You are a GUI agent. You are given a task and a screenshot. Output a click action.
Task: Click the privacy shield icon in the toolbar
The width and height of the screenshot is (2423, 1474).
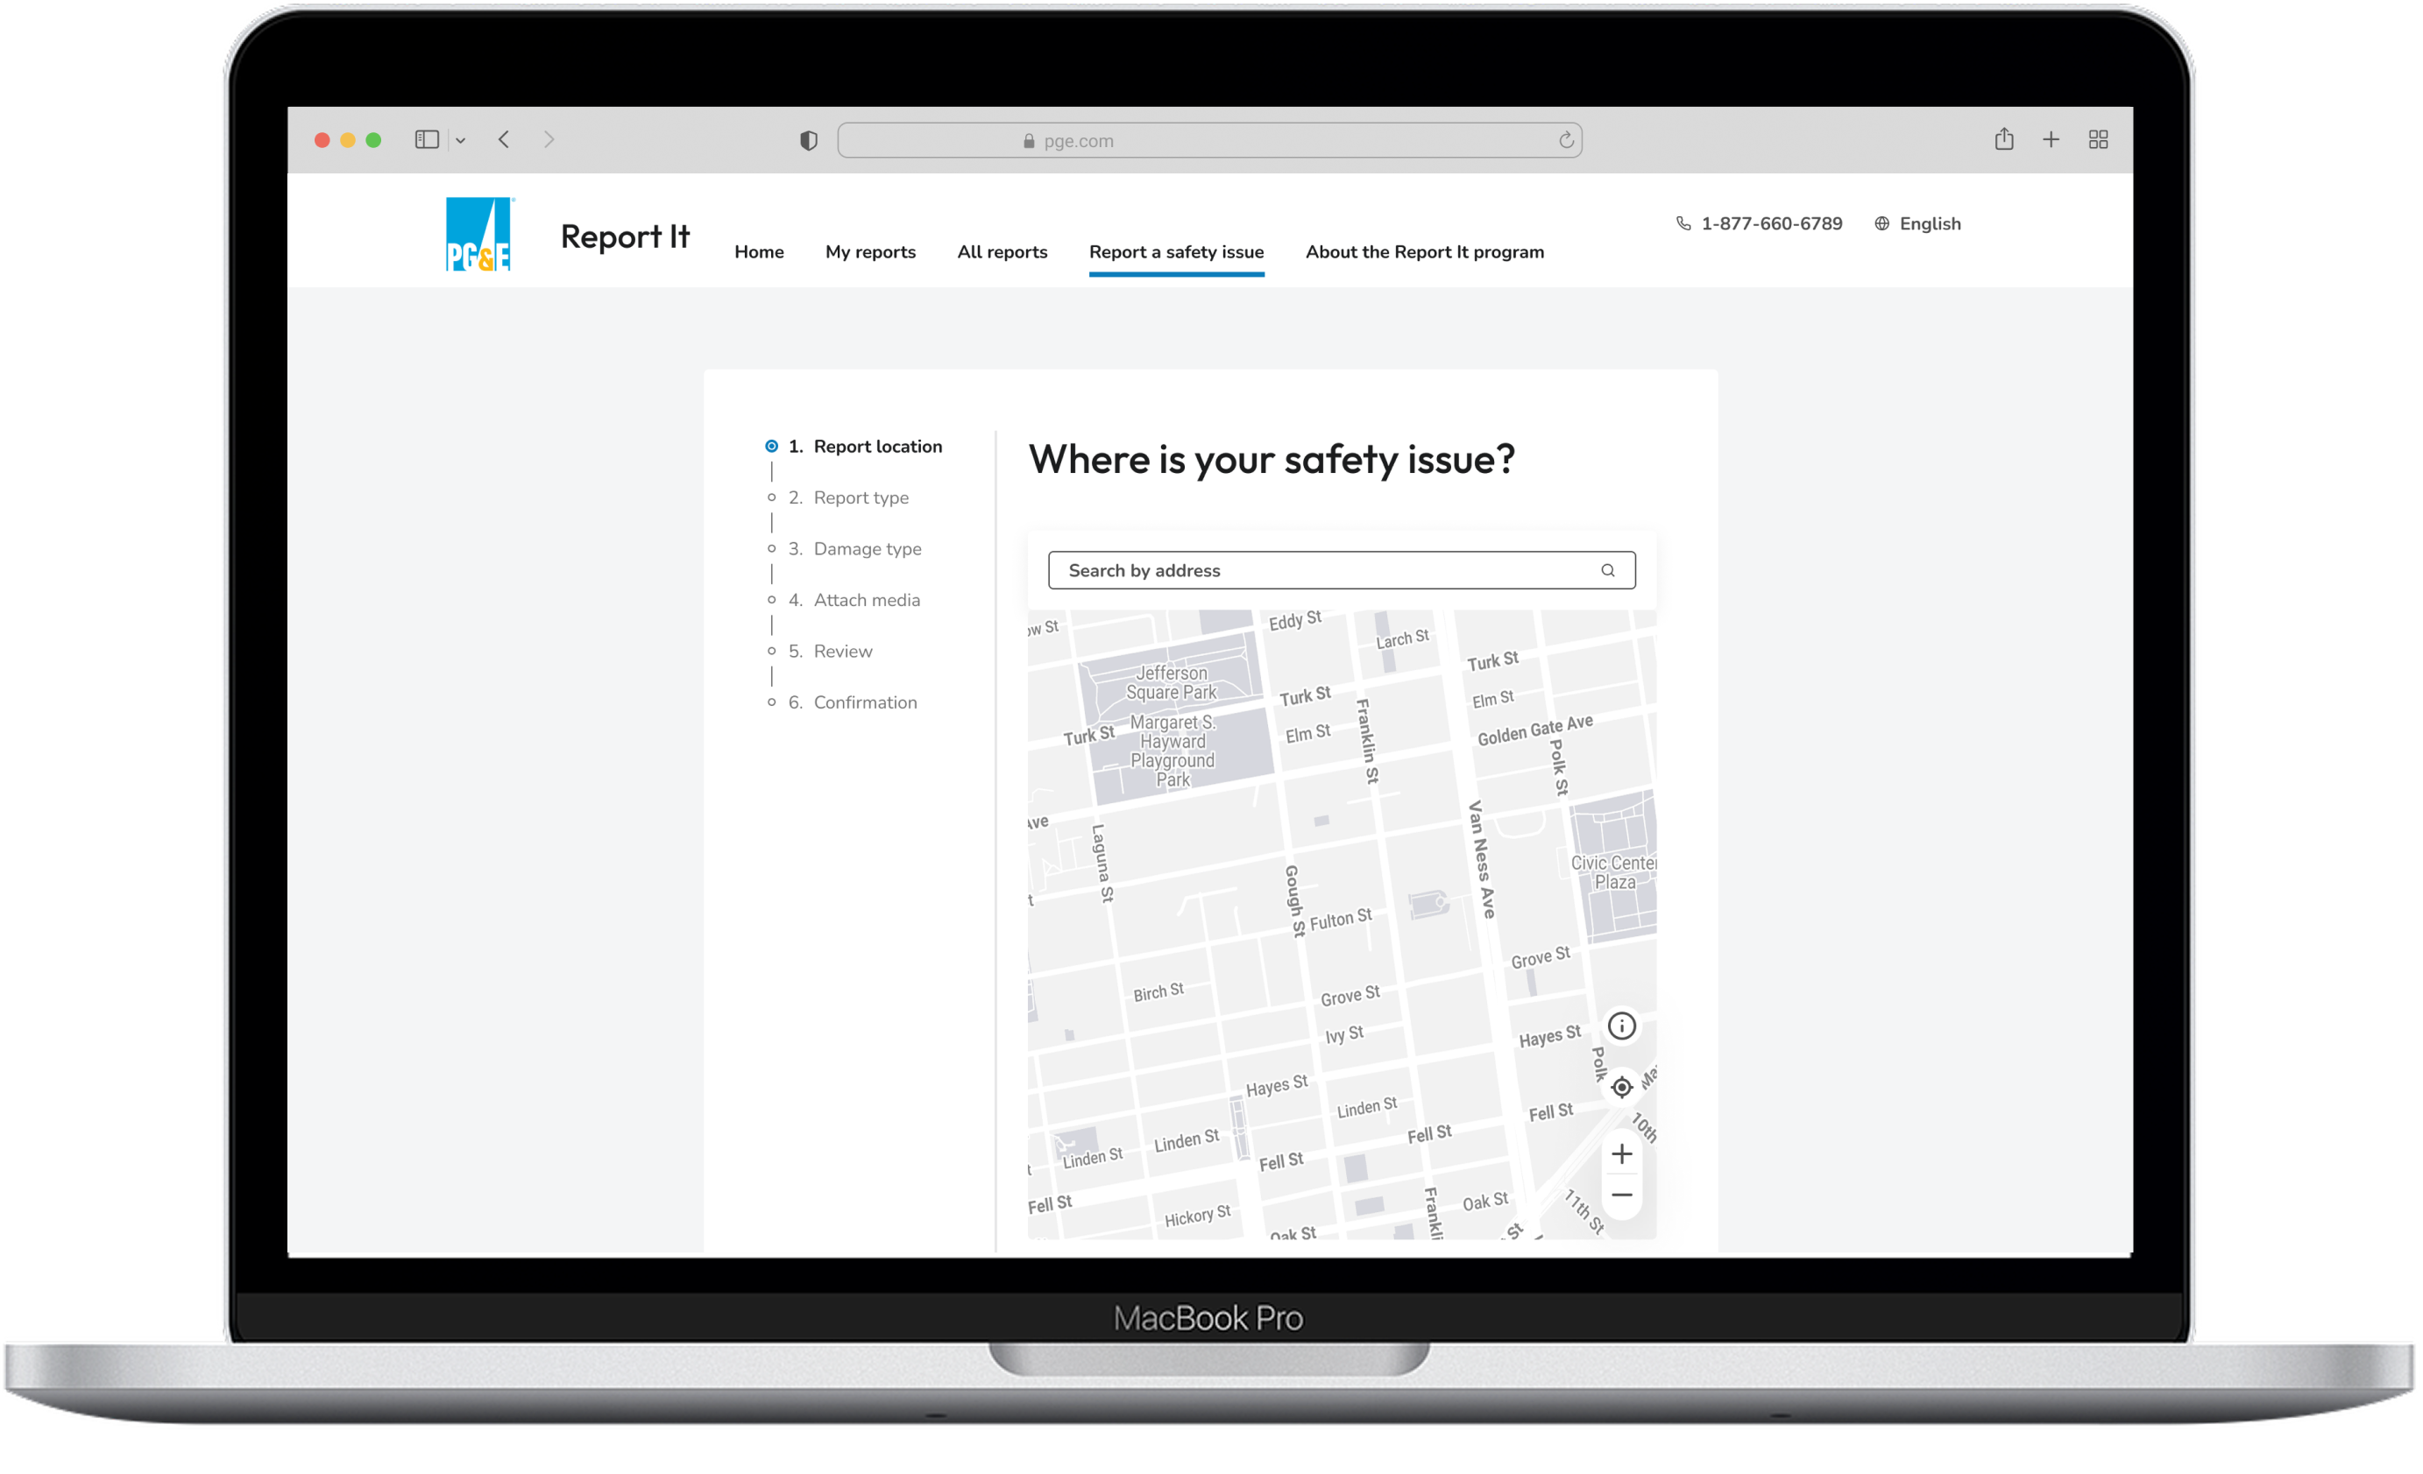pyautogui.click(x=808, y=139)
